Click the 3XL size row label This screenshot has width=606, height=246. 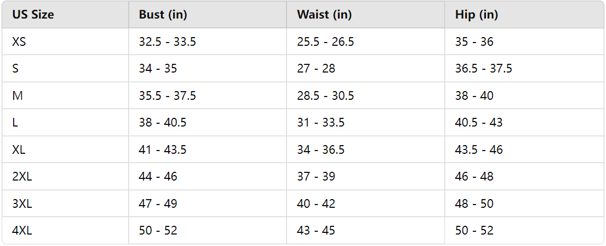point(22,204)
